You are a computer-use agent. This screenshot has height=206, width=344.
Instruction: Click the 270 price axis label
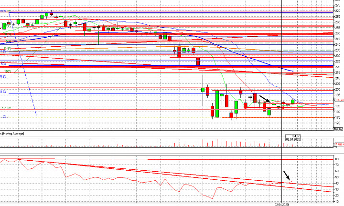click(x=338, y=11)
